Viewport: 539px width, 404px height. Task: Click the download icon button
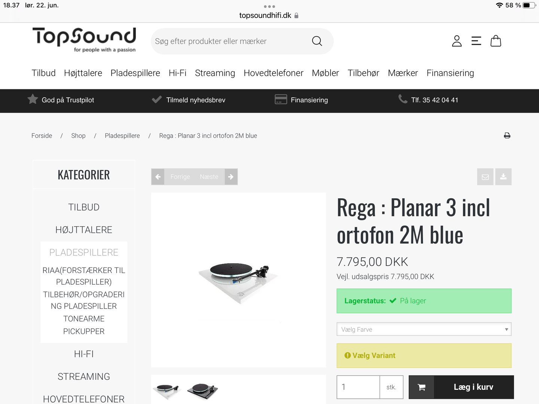503,177
